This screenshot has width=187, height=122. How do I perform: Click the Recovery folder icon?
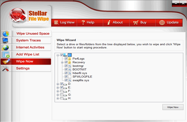pyautogui.click(x=70, y=62)
